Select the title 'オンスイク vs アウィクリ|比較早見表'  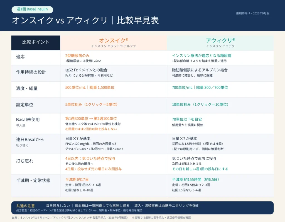pyautogui.click(x=85, y=20)
